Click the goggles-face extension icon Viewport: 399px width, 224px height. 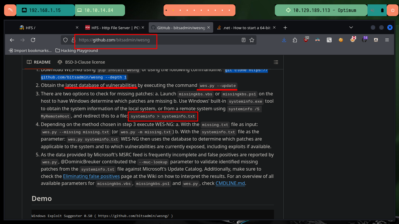coord(318,40)
